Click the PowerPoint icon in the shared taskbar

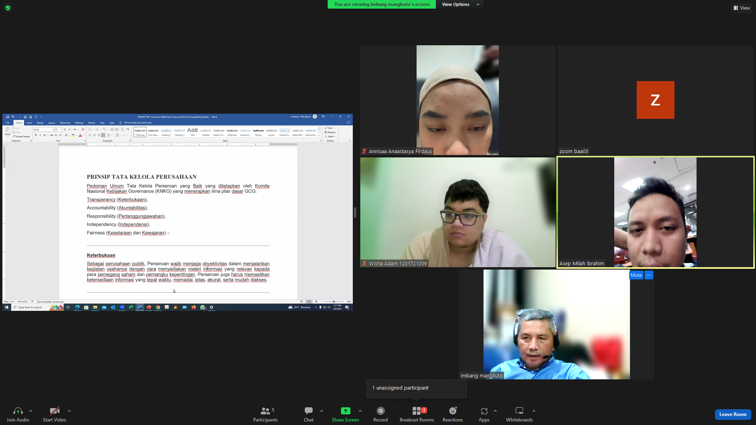[149, 307]
